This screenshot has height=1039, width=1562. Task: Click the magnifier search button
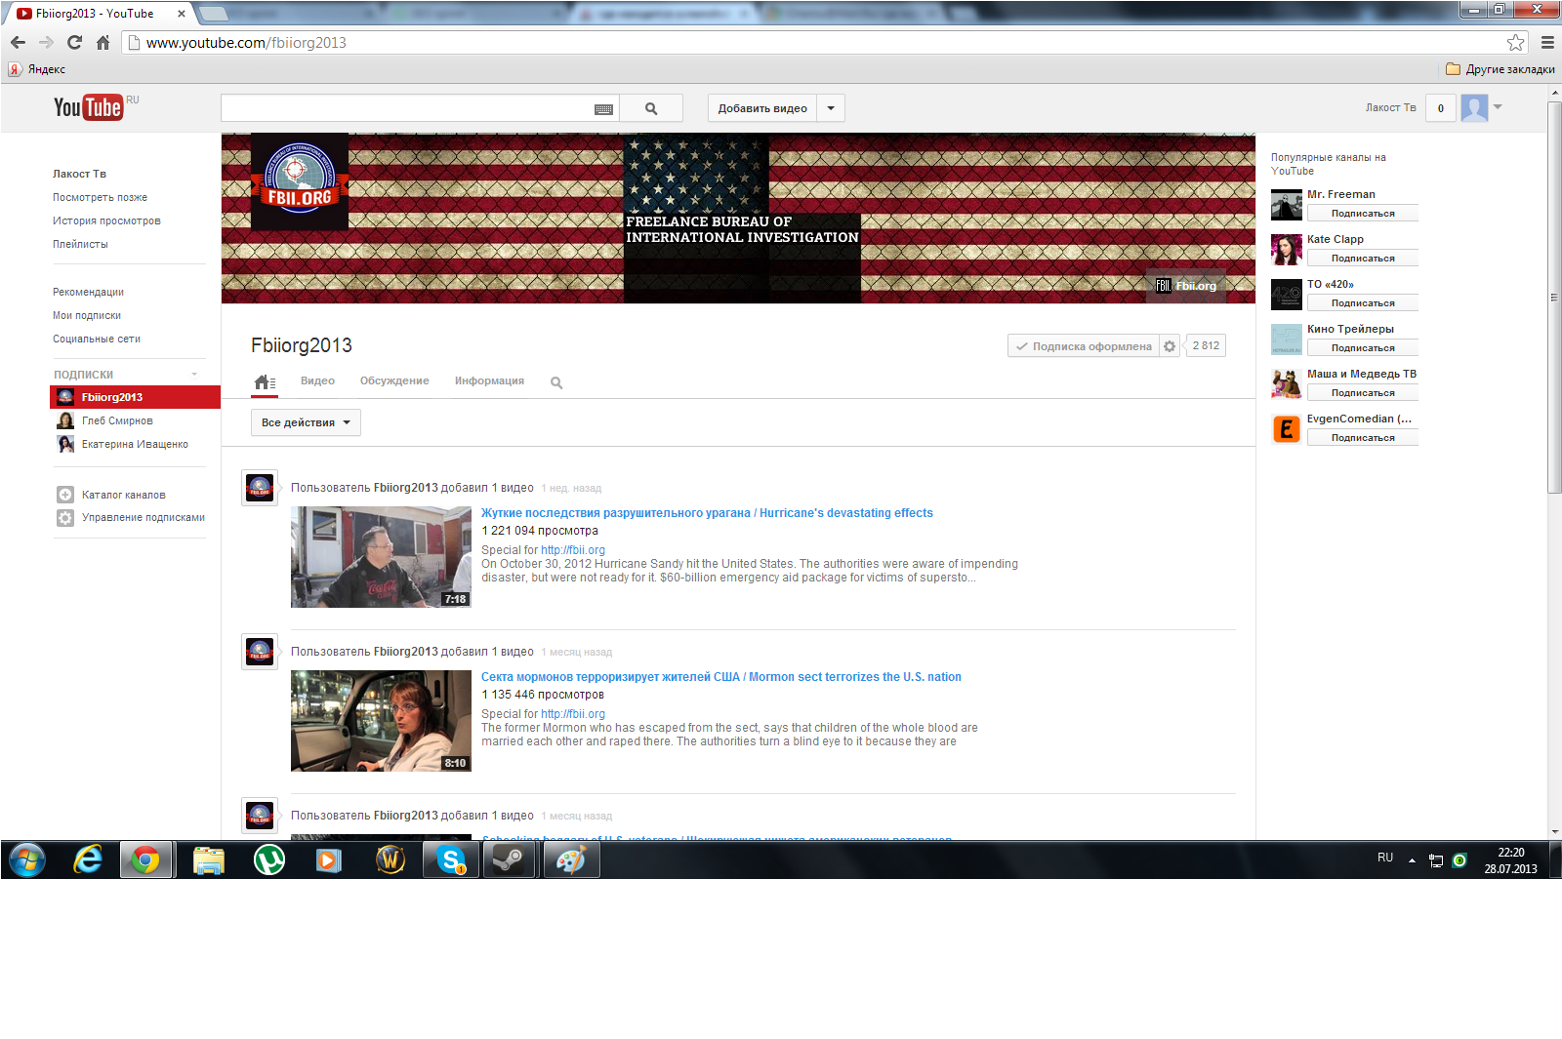pos(651,108)
